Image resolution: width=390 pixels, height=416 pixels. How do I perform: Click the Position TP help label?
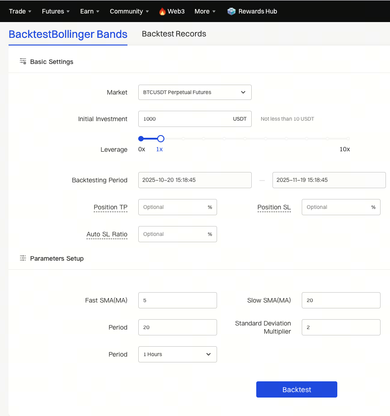pos(110,207)
